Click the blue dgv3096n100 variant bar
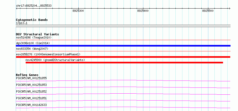Screen dimensions: 238x111 [123, 46]
